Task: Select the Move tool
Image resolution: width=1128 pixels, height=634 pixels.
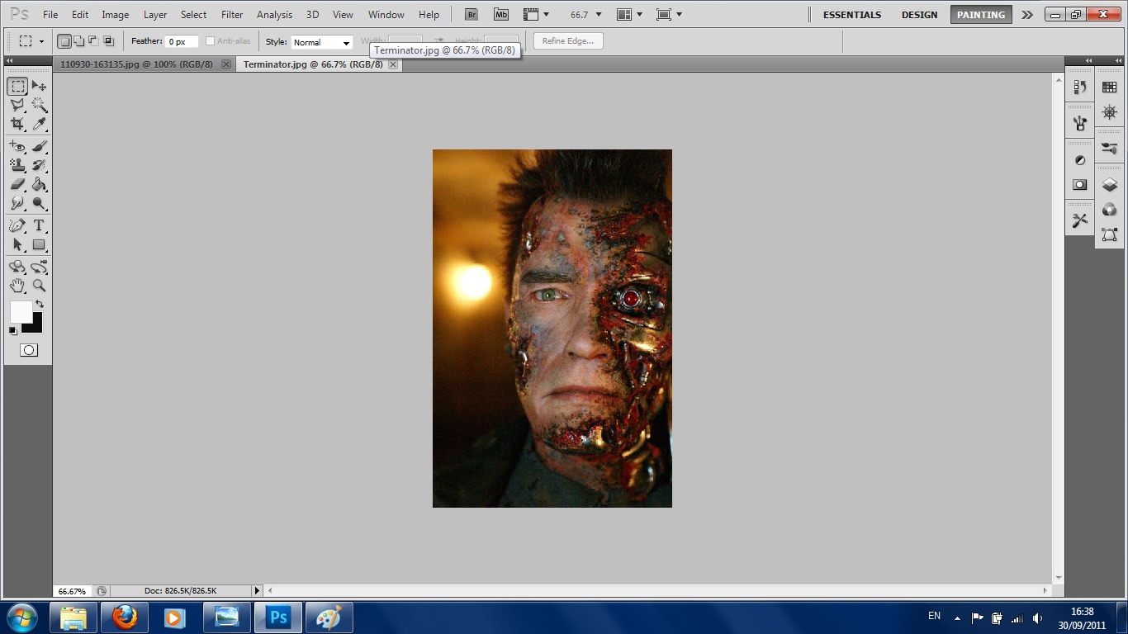Action: pyautogui.click(x=39, y=86)
